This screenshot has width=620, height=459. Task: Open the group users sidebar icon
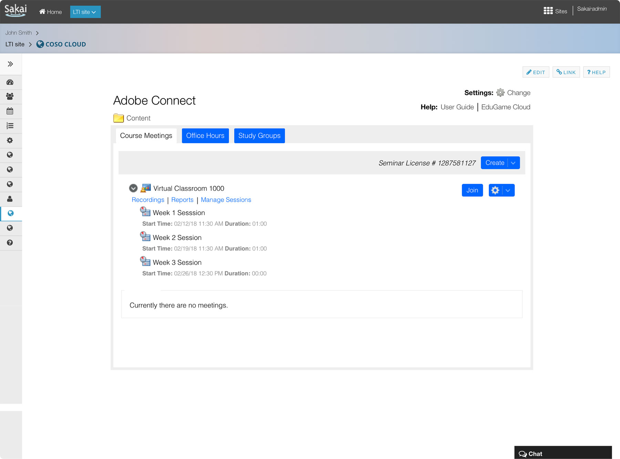[x=10, y=97]
